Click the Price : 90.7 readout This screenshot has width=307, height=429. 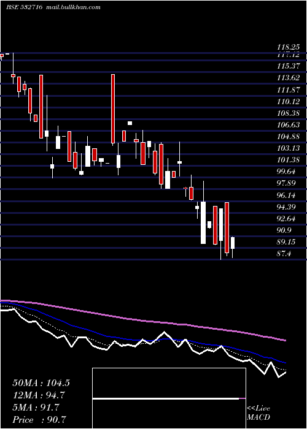pyautogui.click(x=39, y=420)
